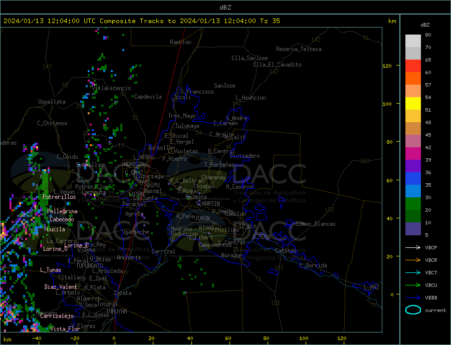Click the Zapata map label
This screenshot has width=451, height=345.
[x=123, y=293]
